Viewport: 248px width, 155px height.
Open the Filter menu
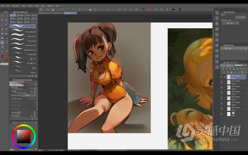[43, 6]
